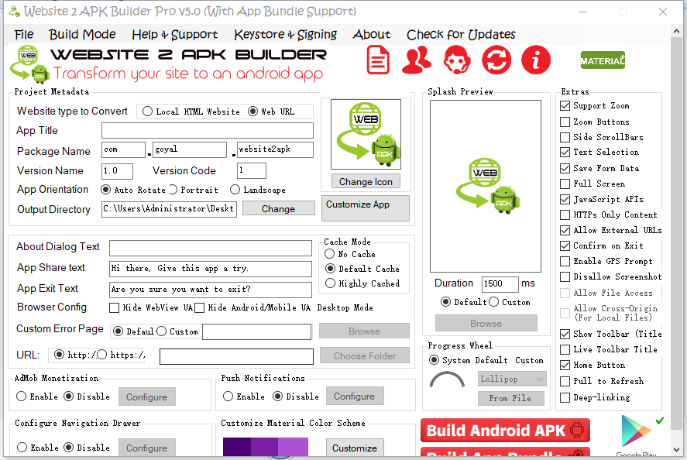Choose the Highly Cached cache mode
Image resolution: width=687 pixels, height=460 pixels.
[331, 283]
